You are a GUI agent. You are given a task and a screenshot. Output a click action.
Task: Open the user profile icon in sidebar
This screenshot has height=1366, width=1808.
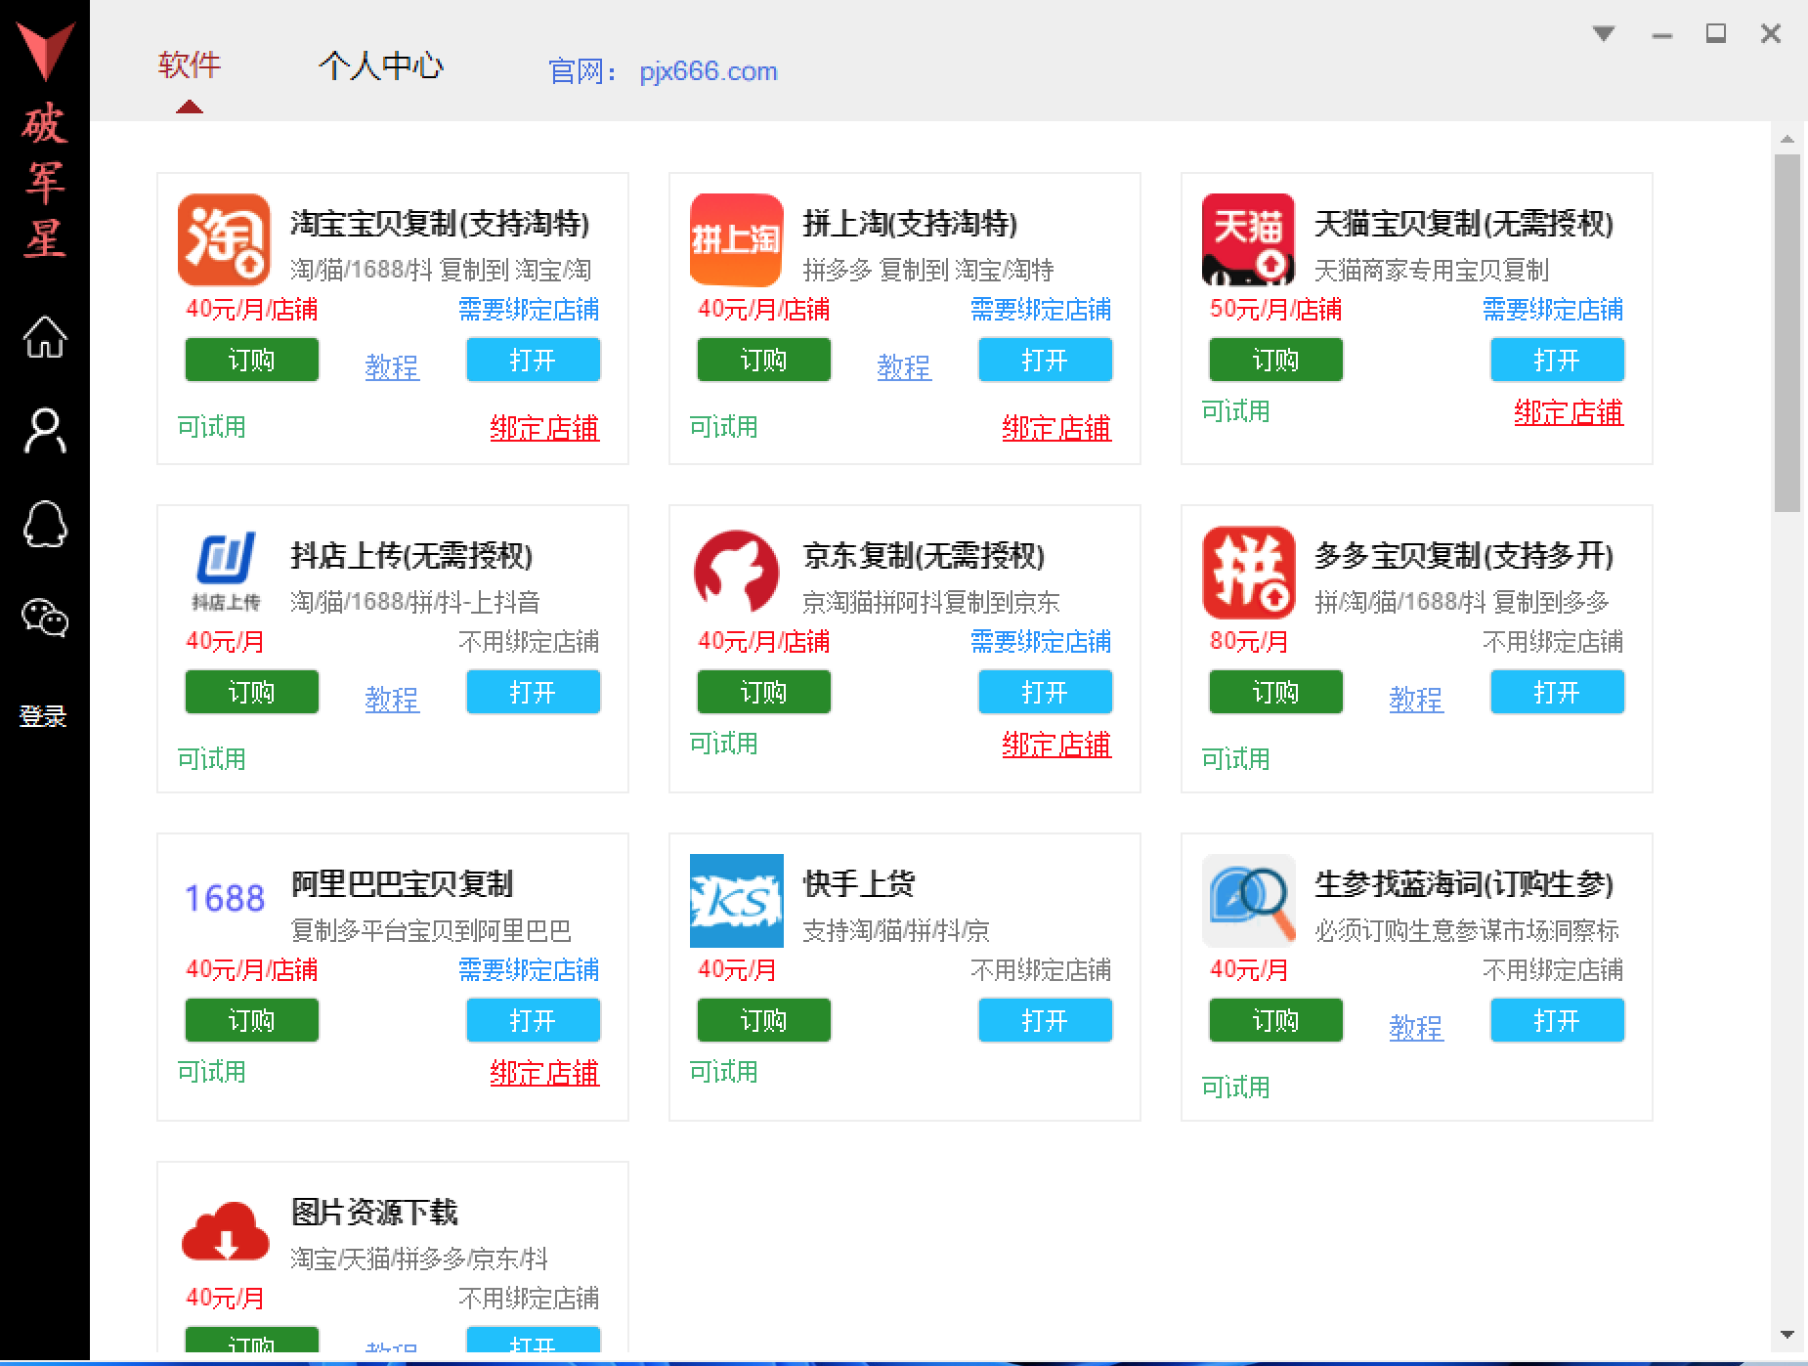pos(45,432)
